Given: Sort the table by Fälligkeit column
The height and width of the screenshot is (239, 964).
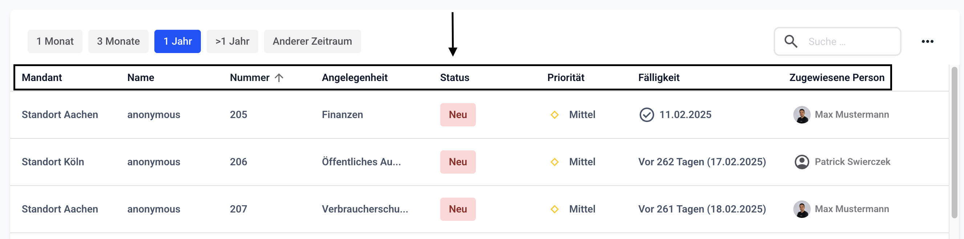Looking at the screenshot, I should click(659, 78).
